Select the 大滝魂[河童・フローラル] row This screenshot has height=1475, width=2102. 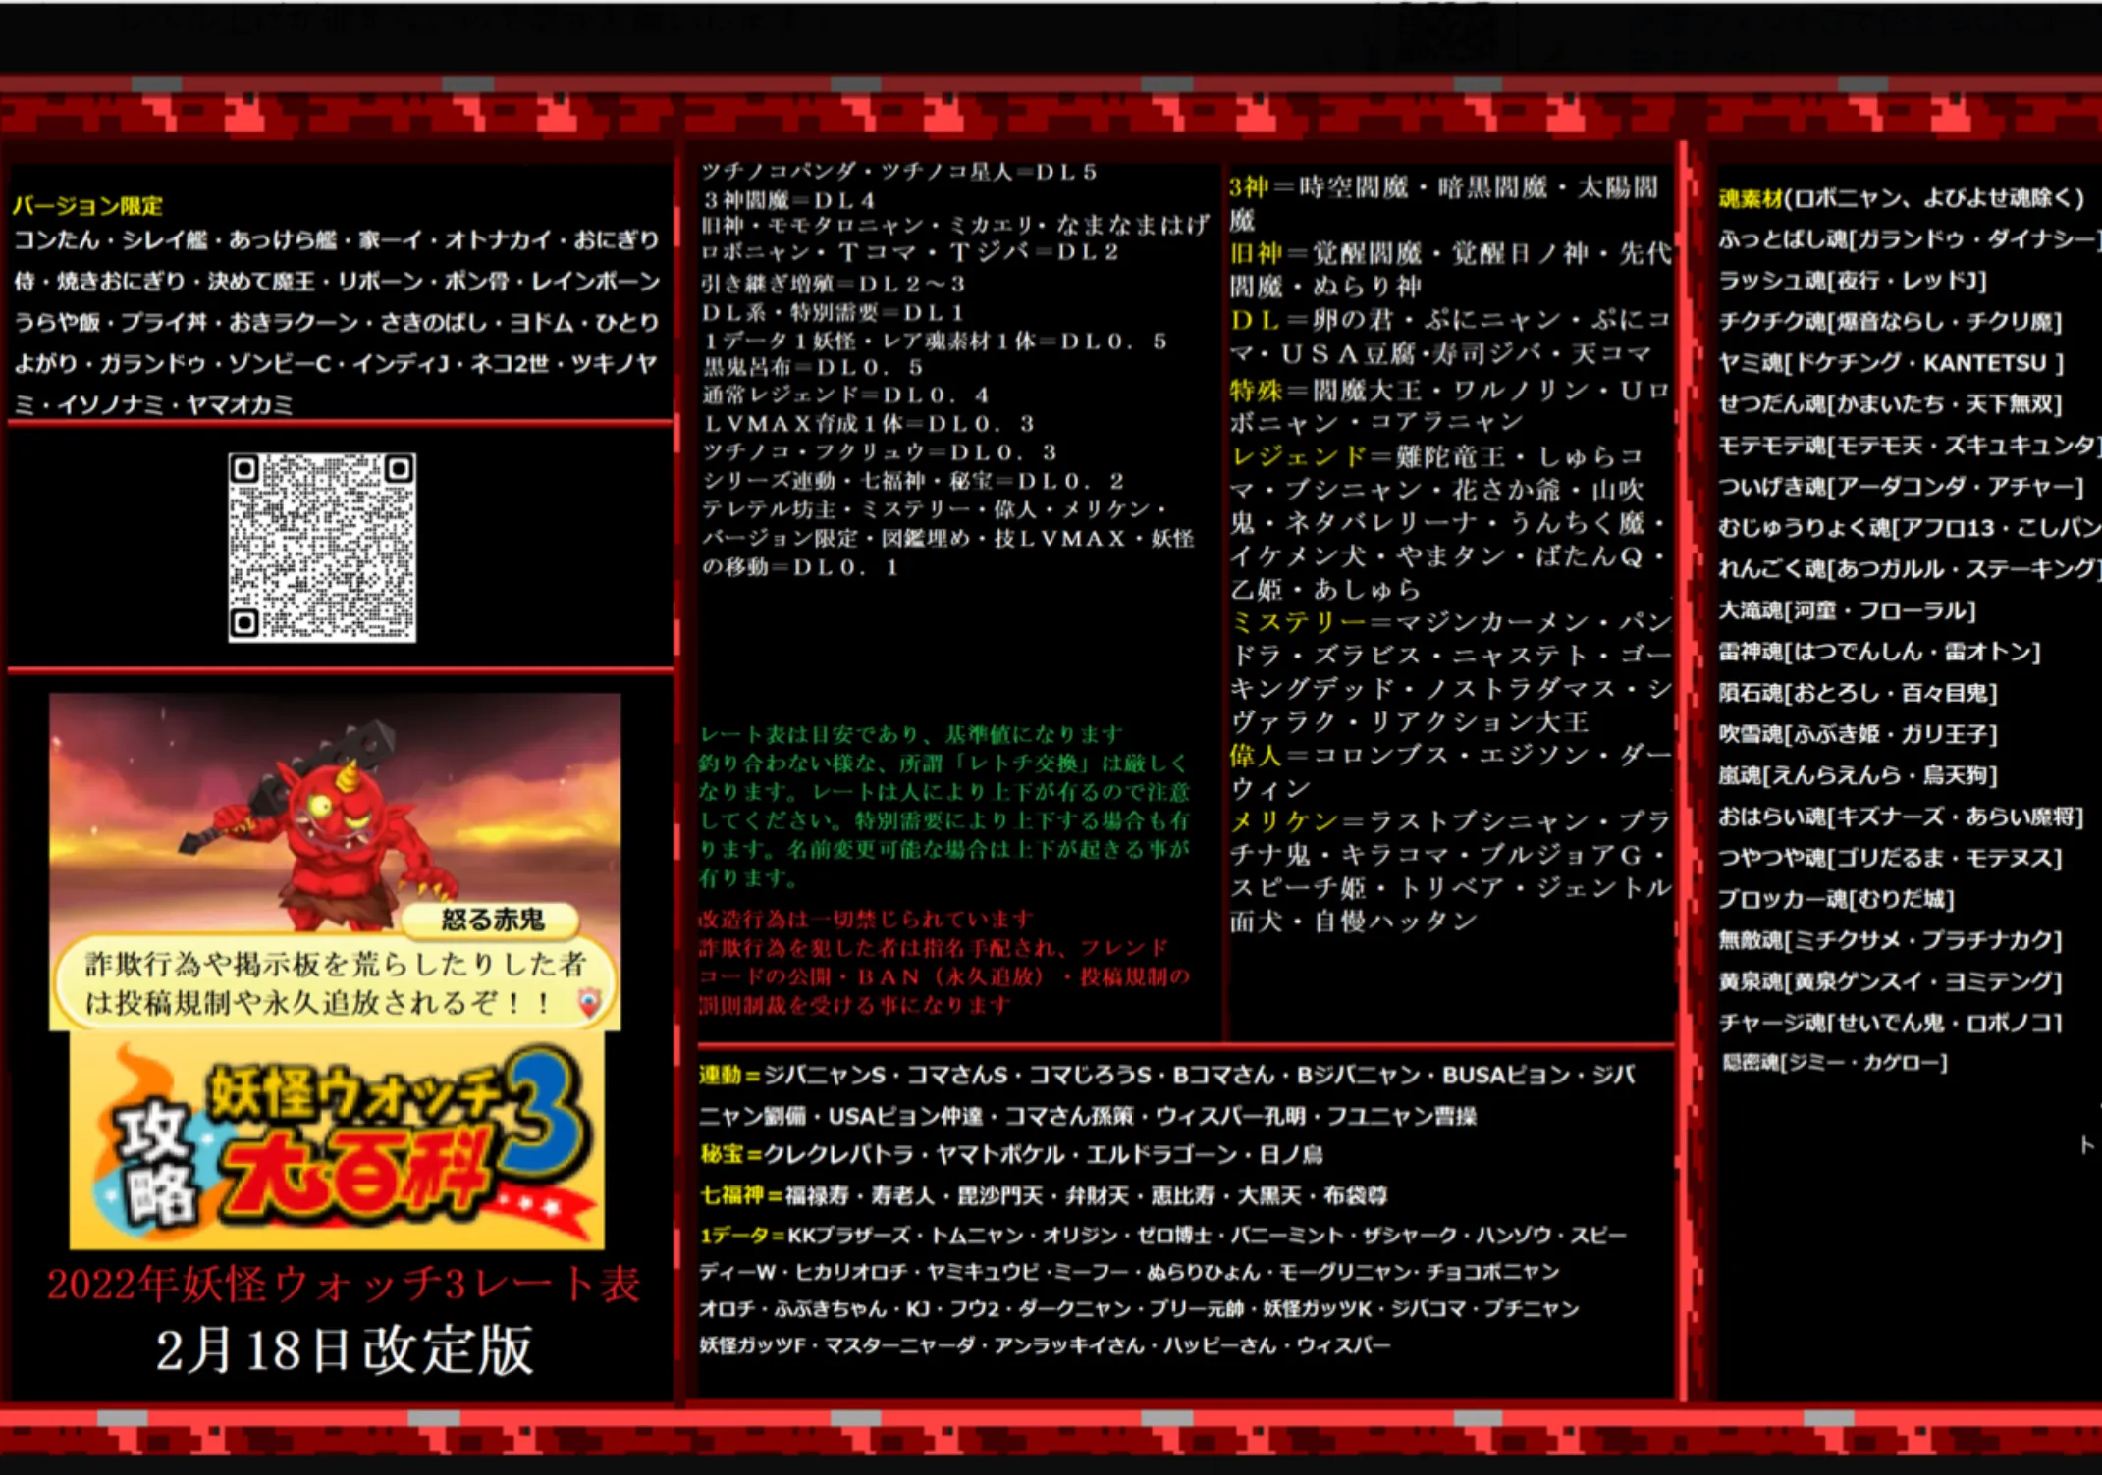pos(1847,610)
